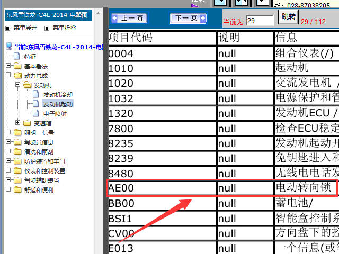Collapse the 动力总成 folder

point(8,75)
